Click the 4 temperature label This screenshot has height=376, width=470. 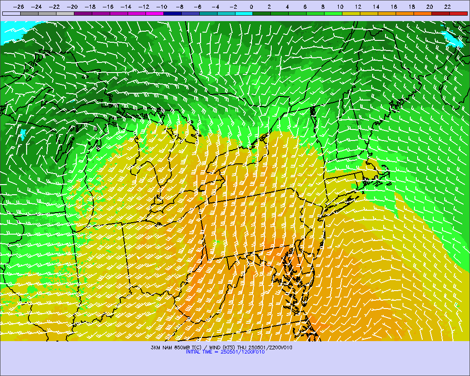pyautogui.click(x=287, y=6)
